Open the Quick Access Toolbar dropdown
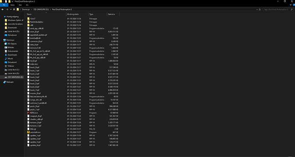This screenshot has height=157, width=295. click(x=12, y=1)
